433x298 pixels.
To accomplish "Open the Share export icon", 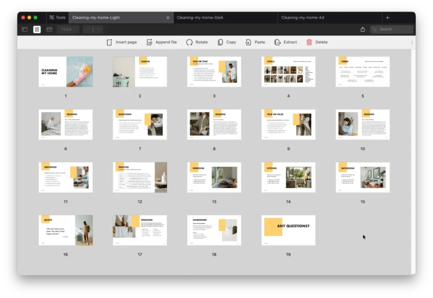I will click(362, 30).
